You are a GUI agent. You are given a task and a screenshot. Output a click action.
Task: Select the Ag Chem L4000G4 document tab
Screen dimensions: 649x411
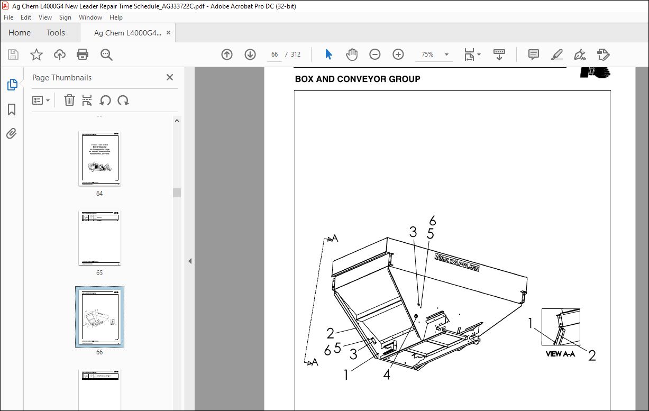coord(127,33)
